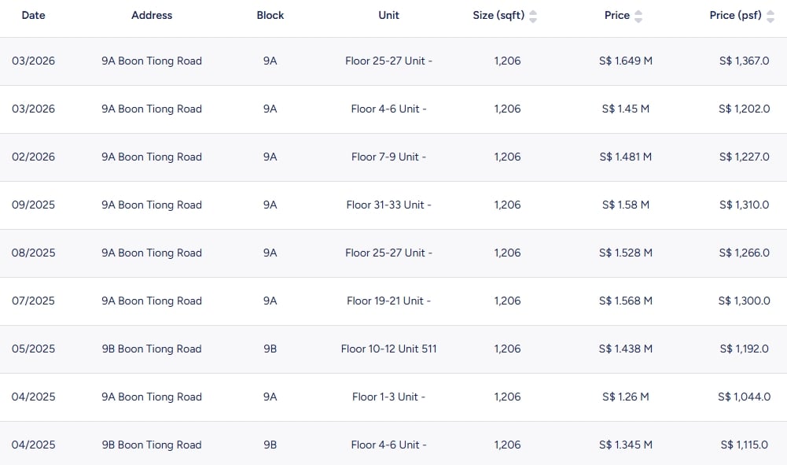
Task: Click the Price column sort arrows
Action: [638, 16]
